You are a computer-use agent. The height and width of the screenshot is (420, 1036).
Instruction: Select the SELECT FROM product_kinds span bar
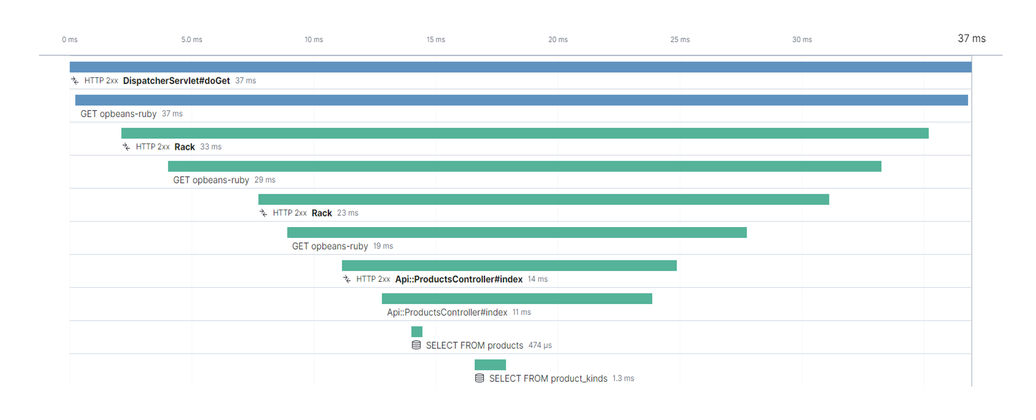tap(490, 365)
